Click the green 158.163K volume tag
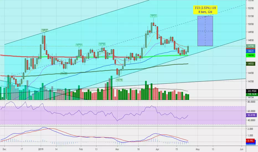258x152 pixels. pos(252,94)
